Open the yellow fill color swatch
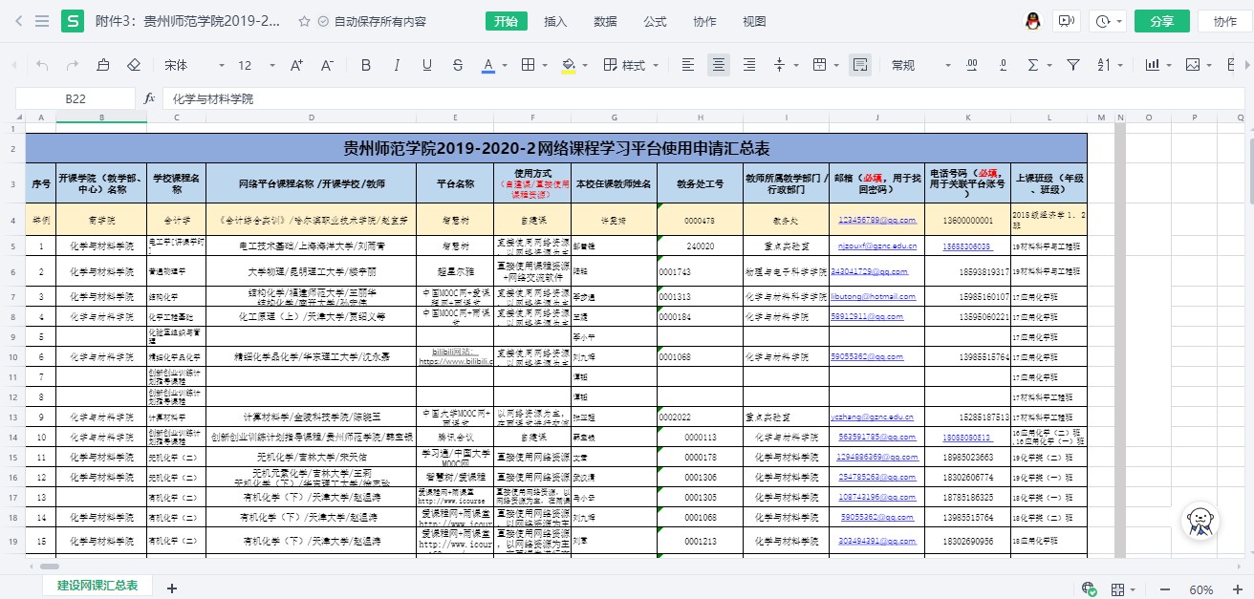1254x599 pixels. point(569,65)
